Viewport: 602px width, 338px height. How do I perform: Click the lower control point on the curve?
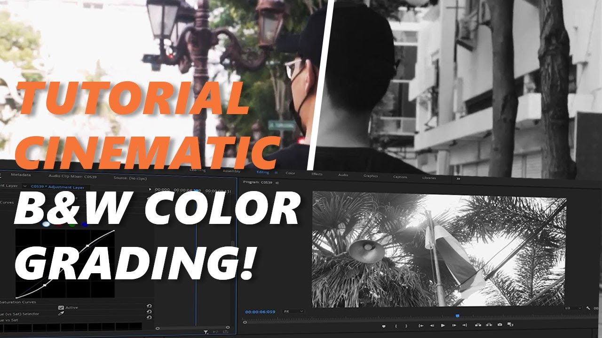pos(44,285)
